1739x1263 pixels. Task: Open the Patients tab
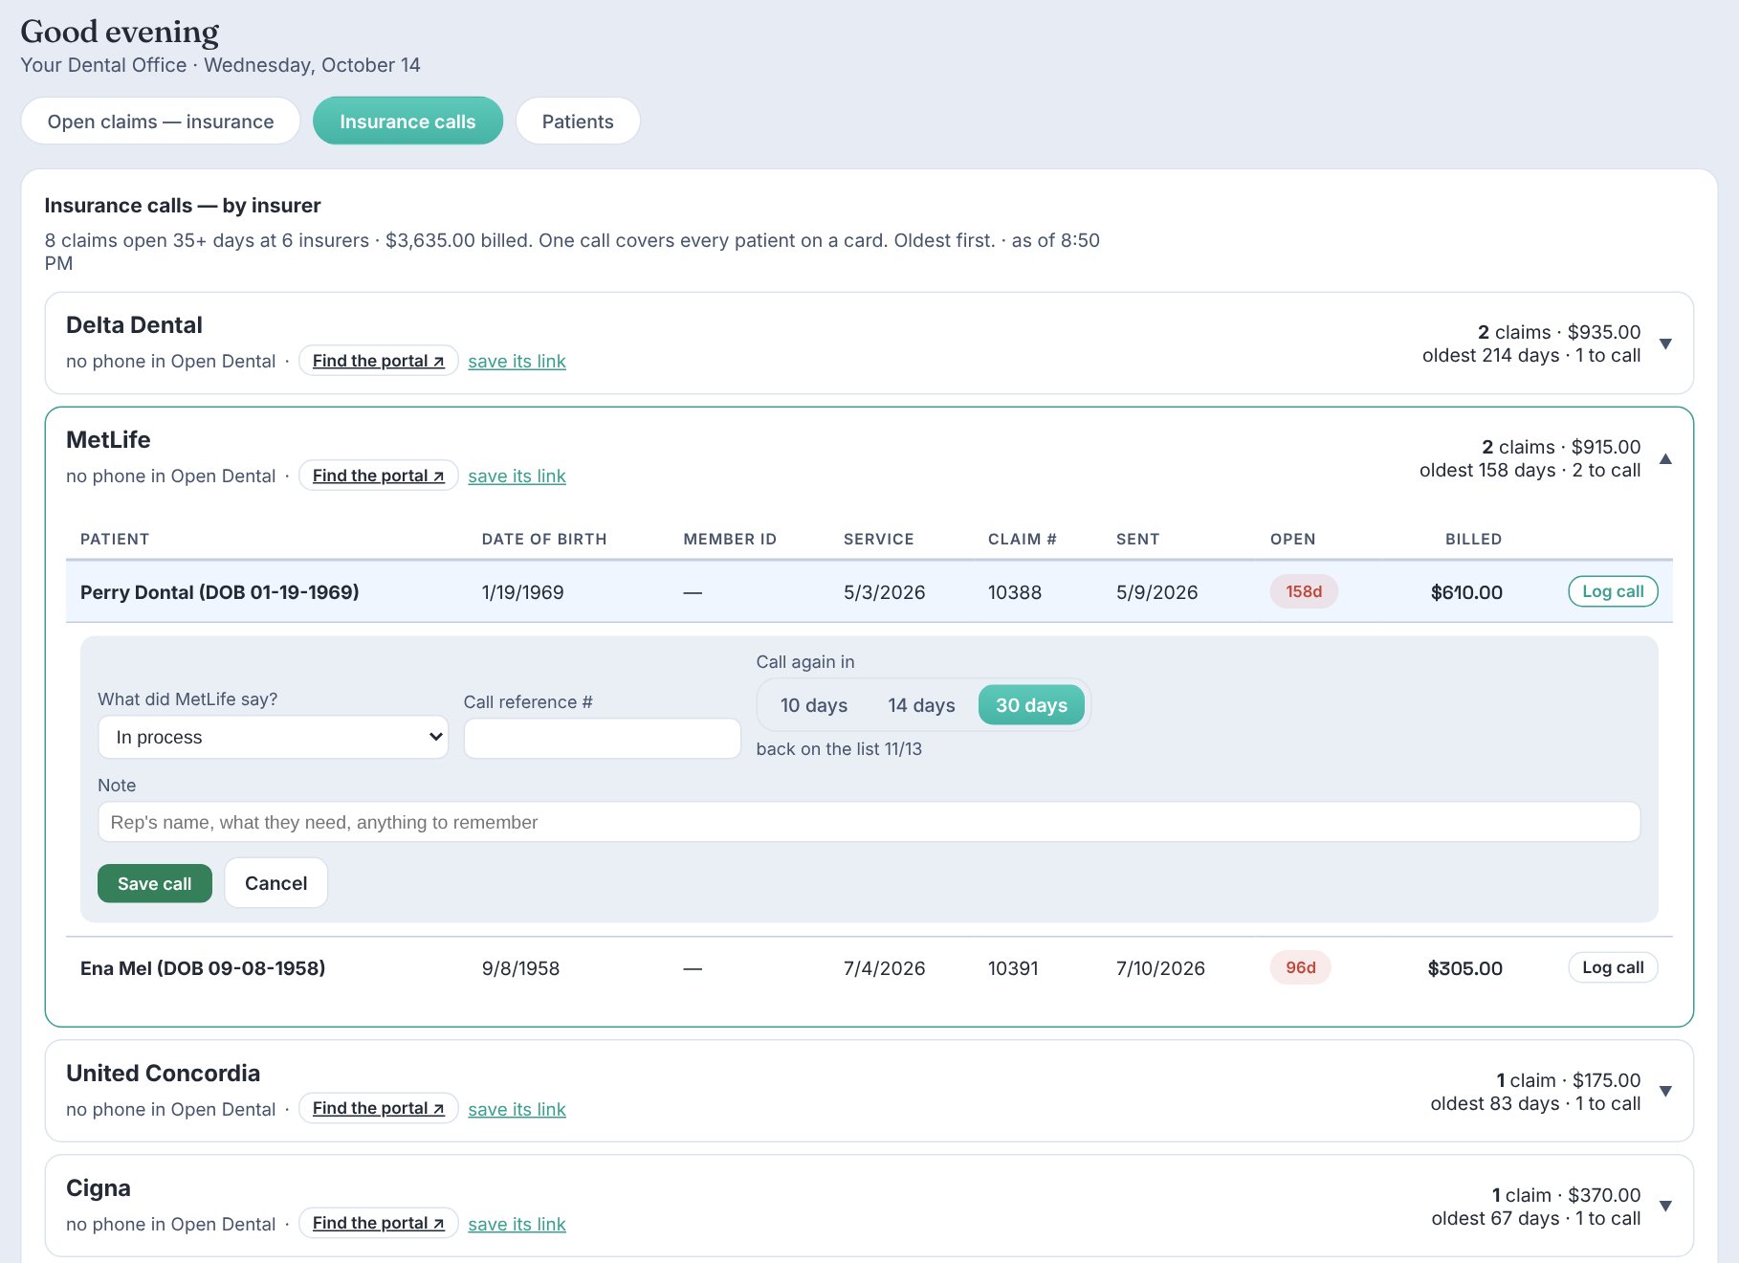(578, 122)
